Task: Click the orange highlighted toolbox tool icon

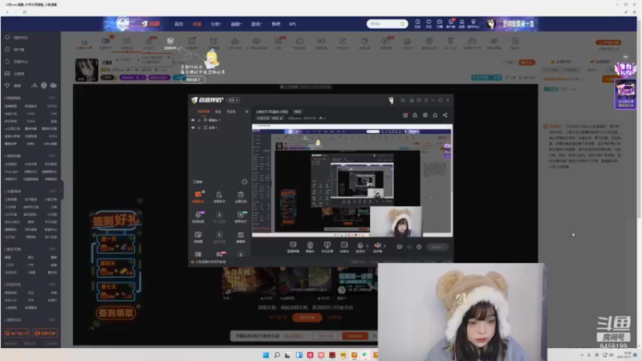Action: click(x=198, y=196)
